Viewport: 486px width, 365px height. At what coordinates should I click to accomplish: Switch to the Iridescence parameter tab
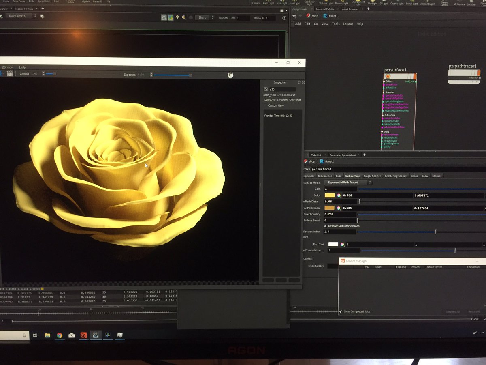pyautogui.click(x=325, y=176)
